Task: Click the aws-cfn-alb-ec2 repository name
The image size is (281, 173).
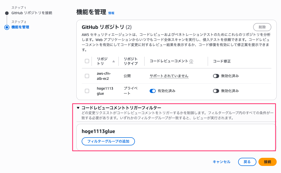Action: (x=104, y=76)
